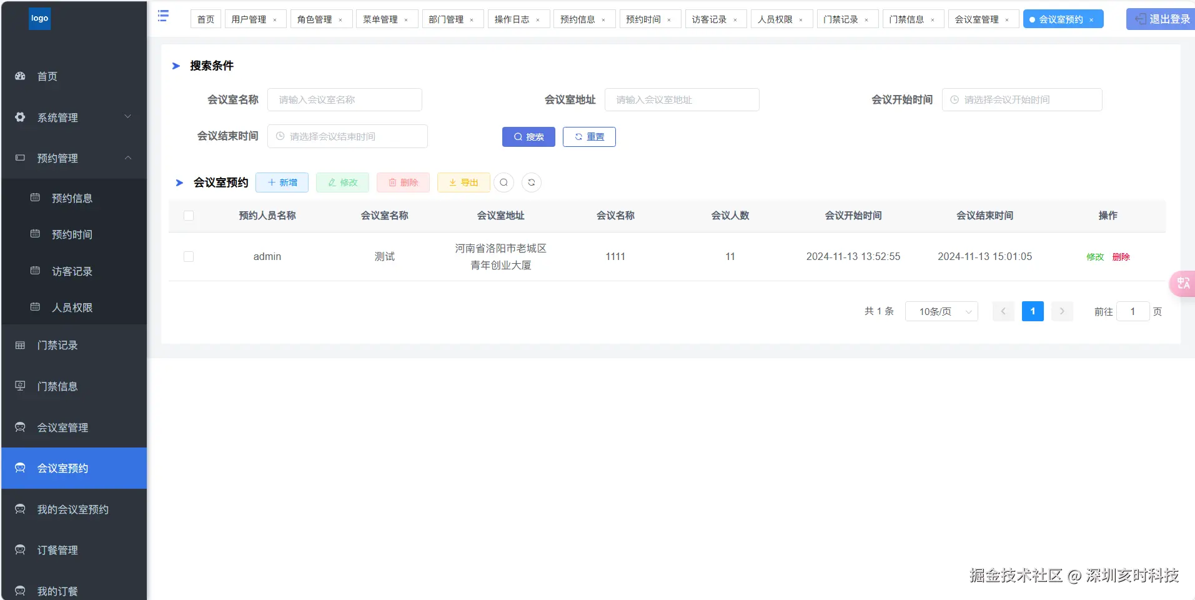1195x600 pixels.
Task: Focus the 前往 page number input
Action: pos(1133,311)
